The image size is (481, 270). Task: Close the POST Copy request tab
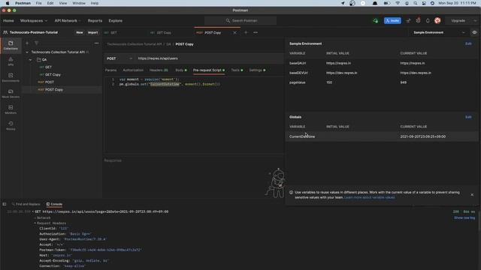click(x=235, y=32)
